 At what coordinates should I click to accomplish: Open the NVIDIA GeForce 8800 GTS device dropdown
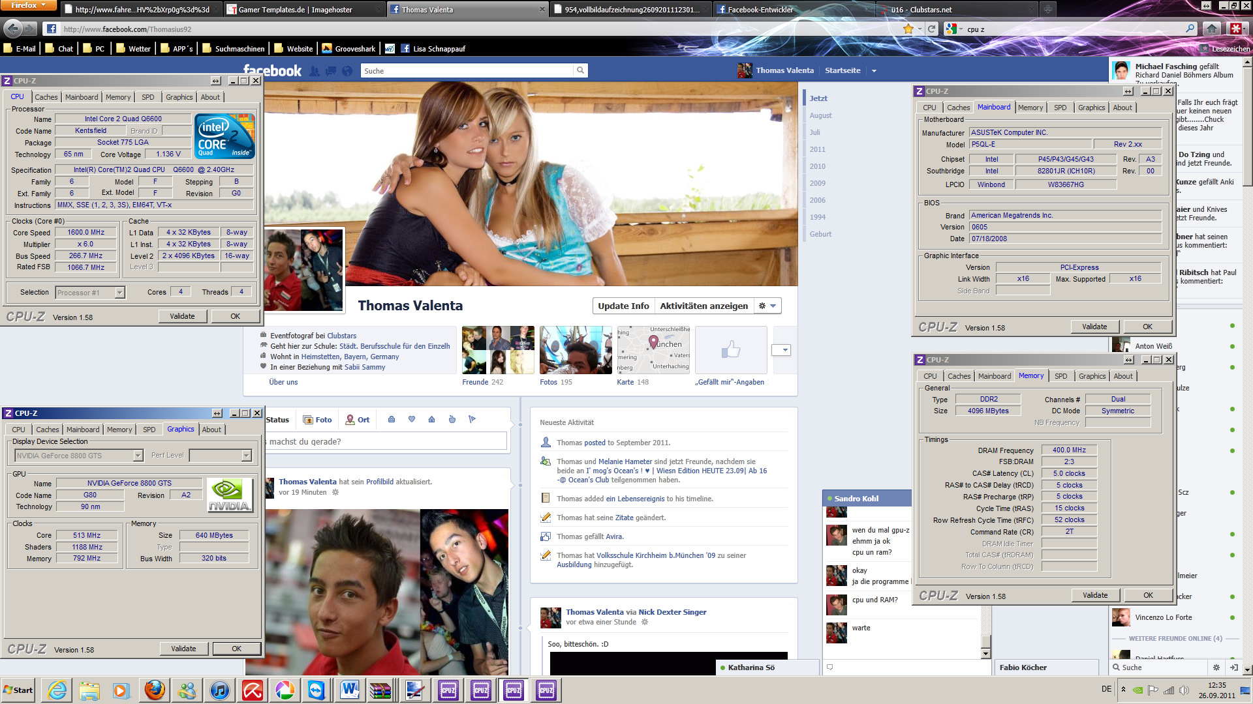tap(138, 456)
